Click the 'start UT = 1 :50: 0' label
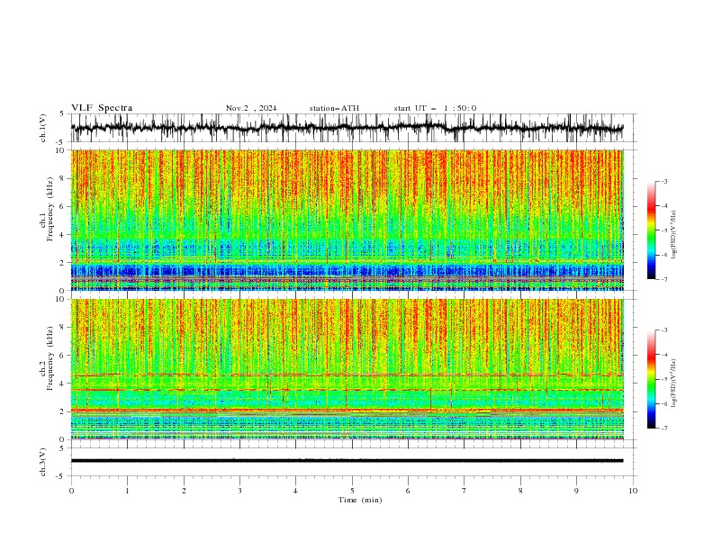The image size is (713, 551). click(x=435, y=108)
